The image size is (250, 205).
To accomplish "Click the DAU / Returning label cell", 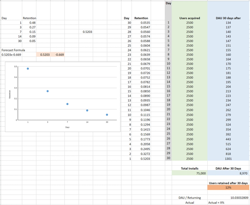I will point(190,198).
